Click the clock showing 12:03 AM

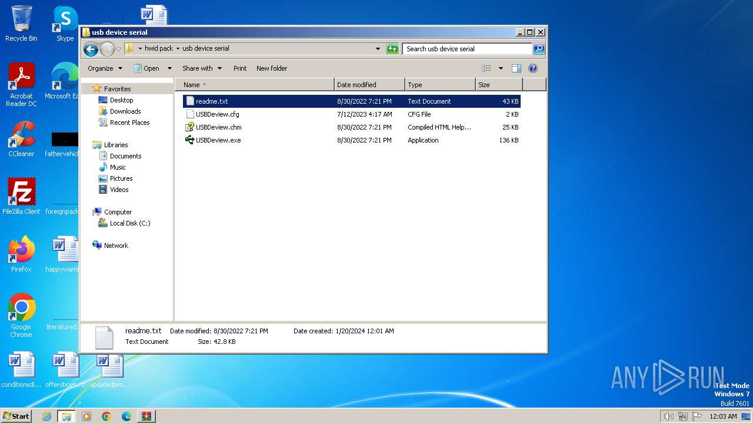[x=723, y=416]
